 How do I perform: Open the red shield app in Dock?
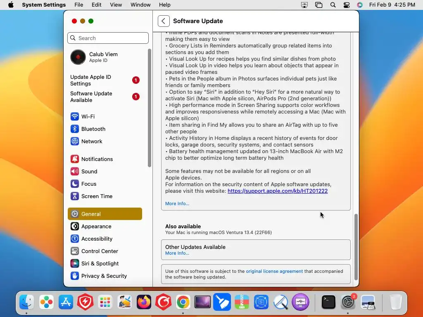click(85, 302)
